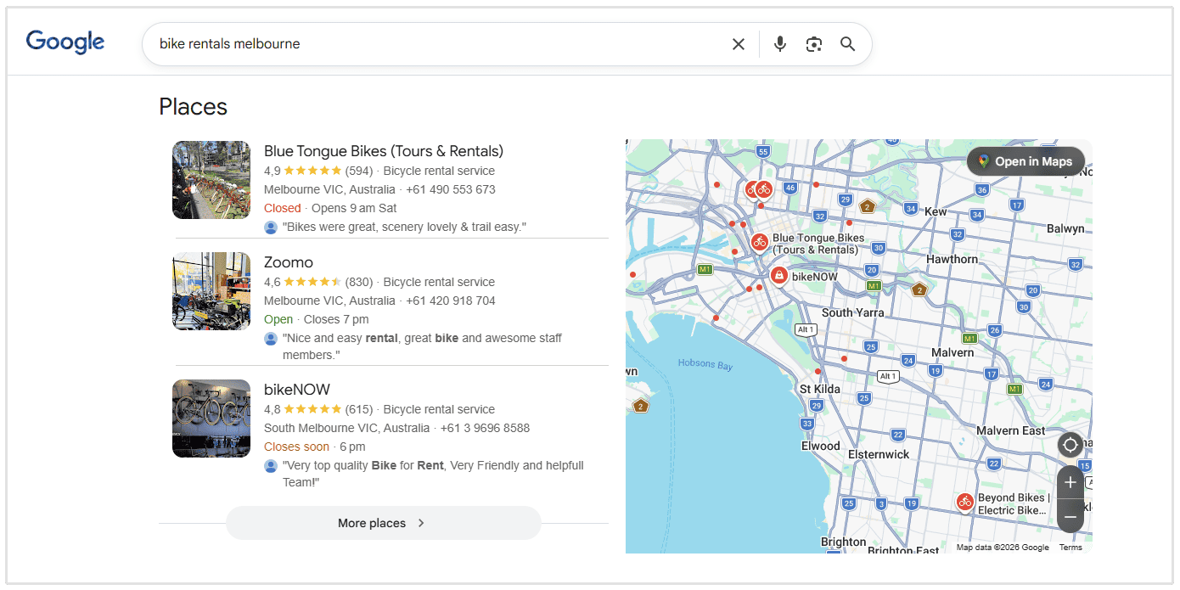Click the search magnifying glass icon
1180x590 pixels.
click(x=847, y=43)
